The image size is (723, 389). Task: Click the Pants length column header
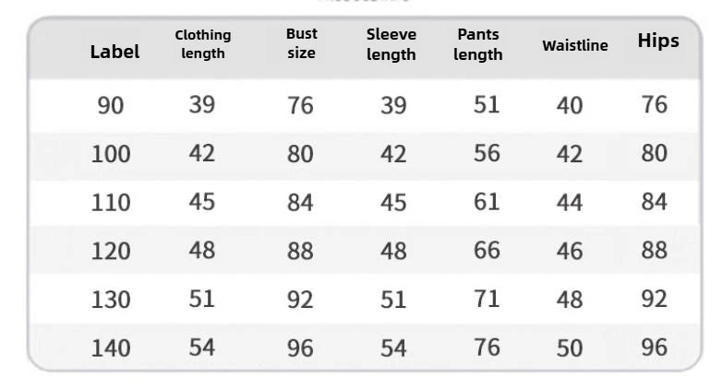[478, 44]
